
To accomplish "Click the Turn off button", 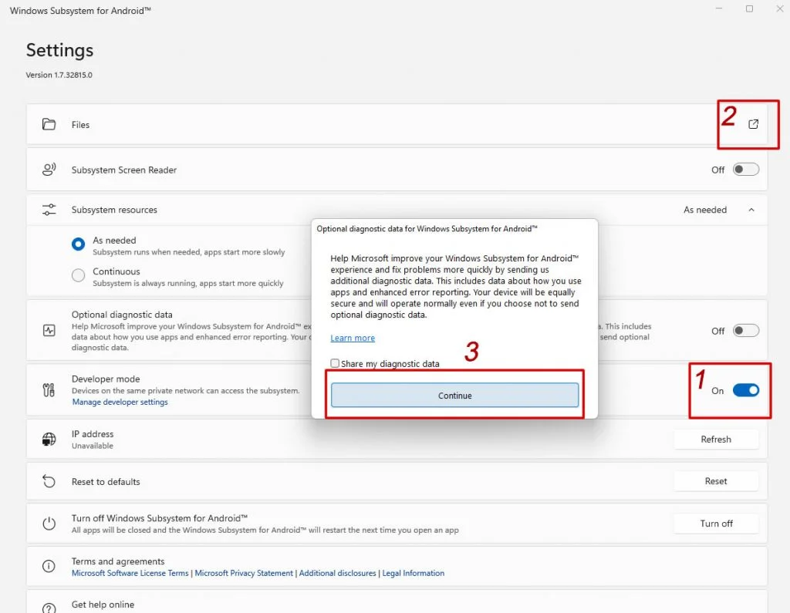I will tap(716, 524).
